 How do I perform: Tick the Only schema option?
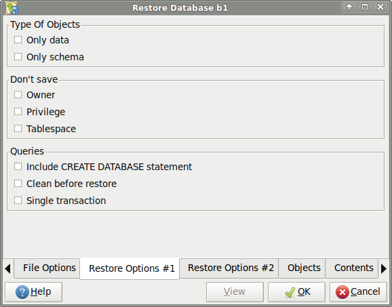[x=18, y=57]
